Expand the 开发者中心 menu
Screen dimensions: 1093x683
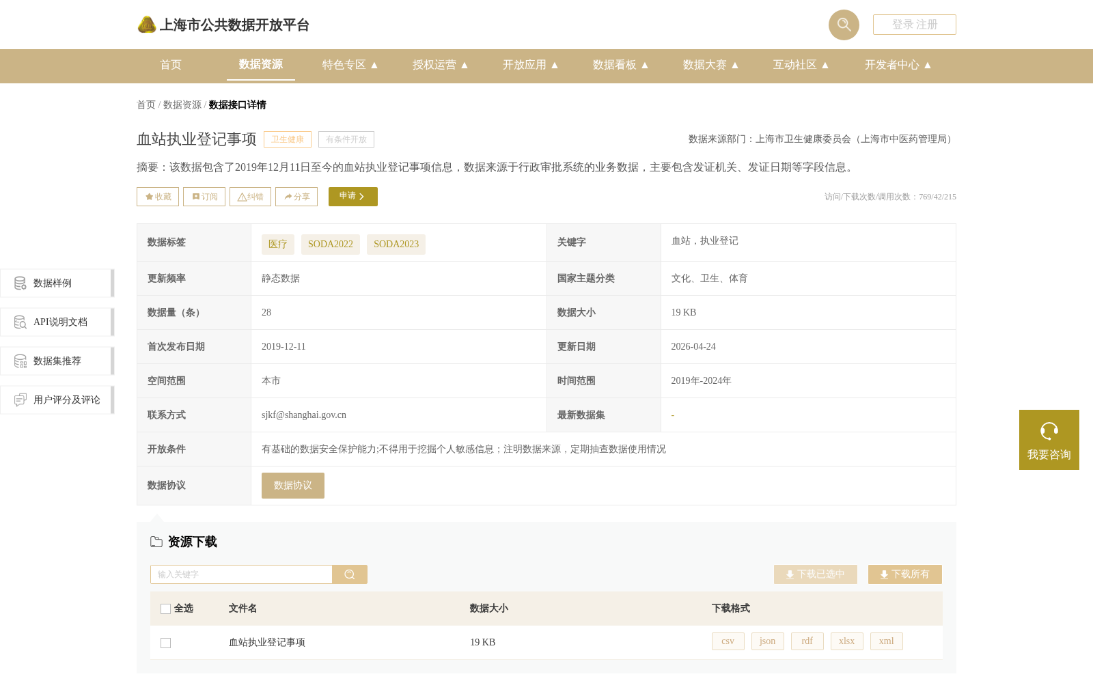898,65
